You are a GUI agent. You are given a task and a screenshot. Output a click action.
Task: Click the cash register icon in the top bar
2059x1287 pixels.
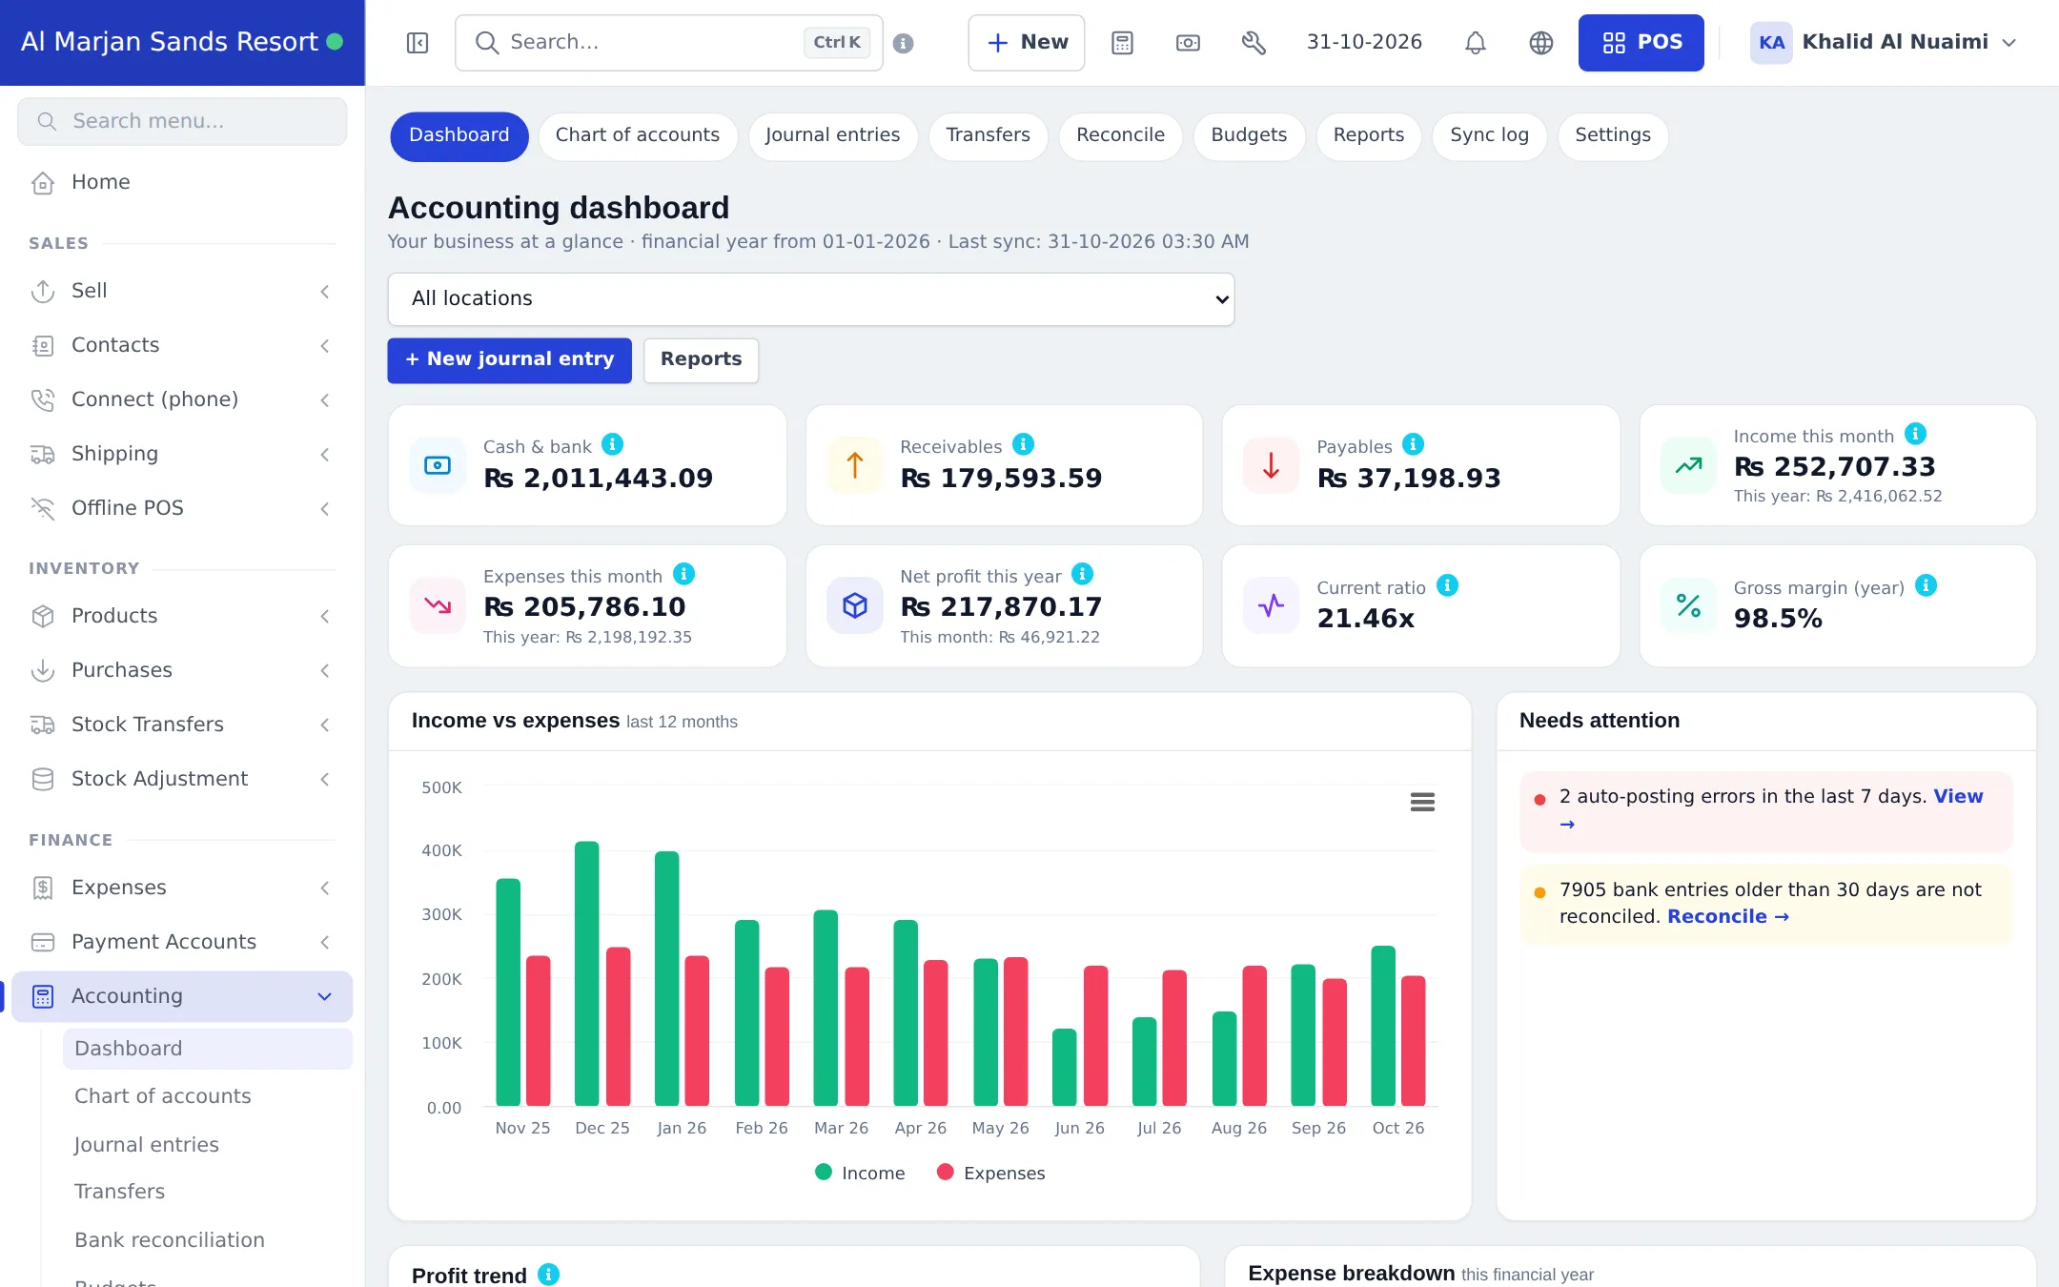click(1188, 43)
